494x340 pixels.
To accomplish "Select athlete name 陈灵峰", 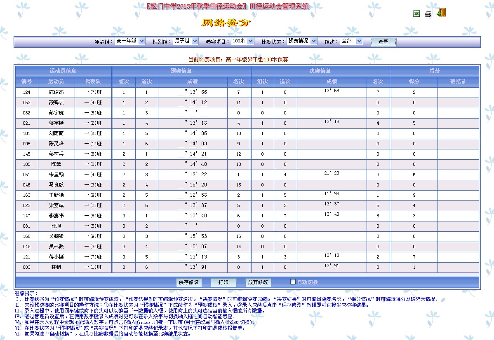I will point(56,144).
